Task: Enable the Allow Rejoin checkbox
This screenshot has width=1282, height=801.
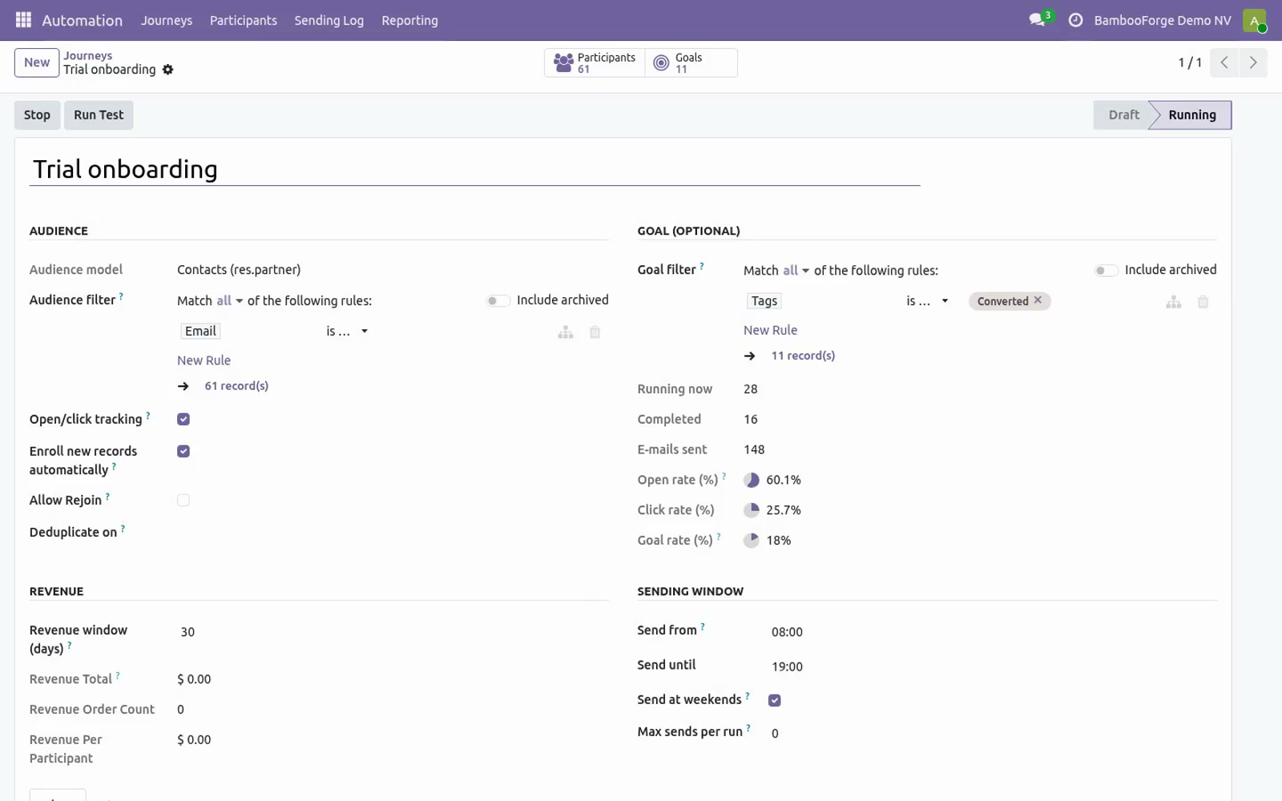Action: click(183, 500)
